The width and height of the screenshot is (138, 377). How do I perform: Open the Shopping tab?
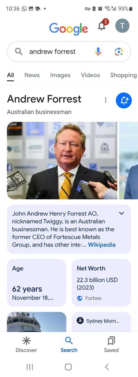click(124, 75)
